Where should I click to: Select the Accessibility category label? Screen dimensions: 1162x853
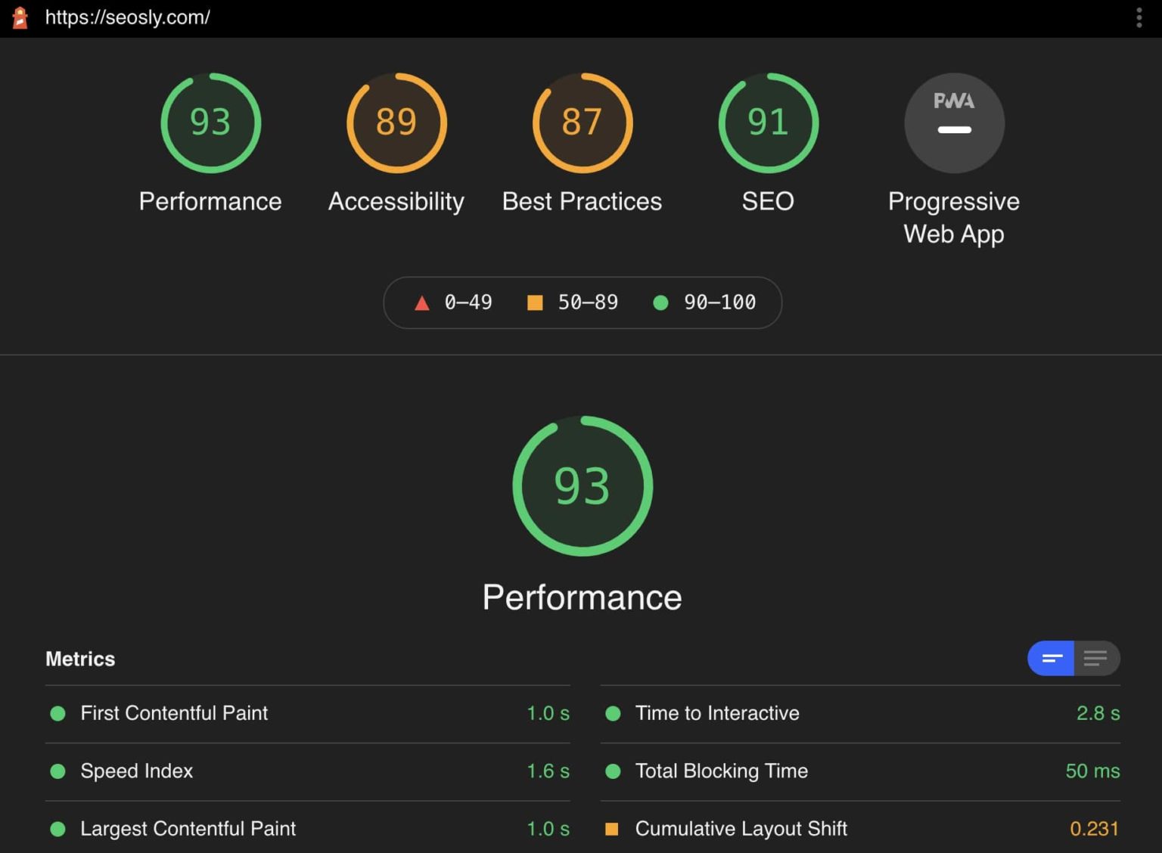[396, 201]
